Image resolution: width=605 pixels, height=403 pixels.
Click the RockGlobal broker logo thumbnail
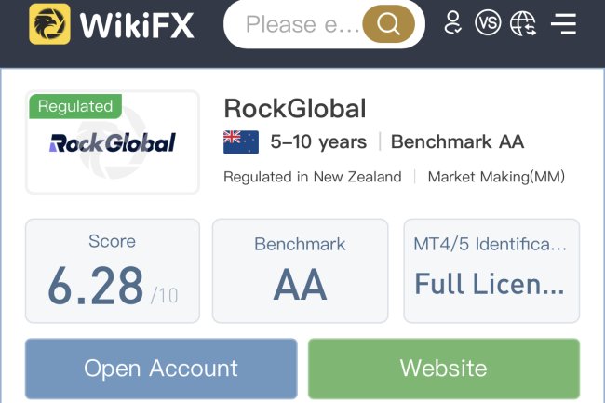point(113,144)
